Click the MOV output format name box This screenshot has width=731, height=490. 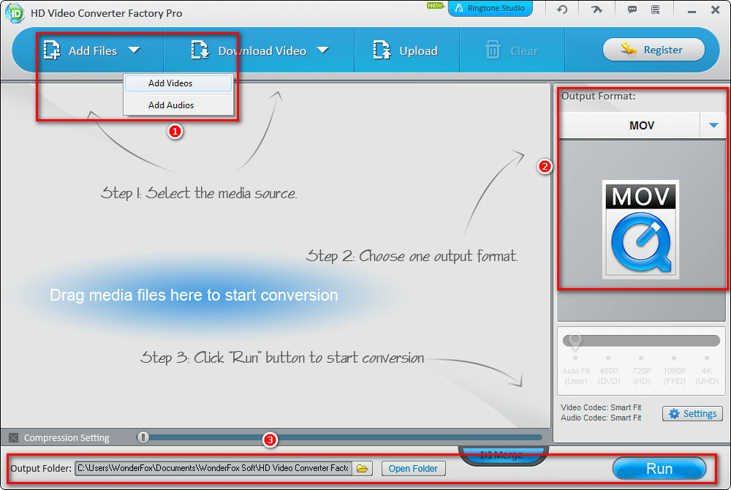point(629,125)
